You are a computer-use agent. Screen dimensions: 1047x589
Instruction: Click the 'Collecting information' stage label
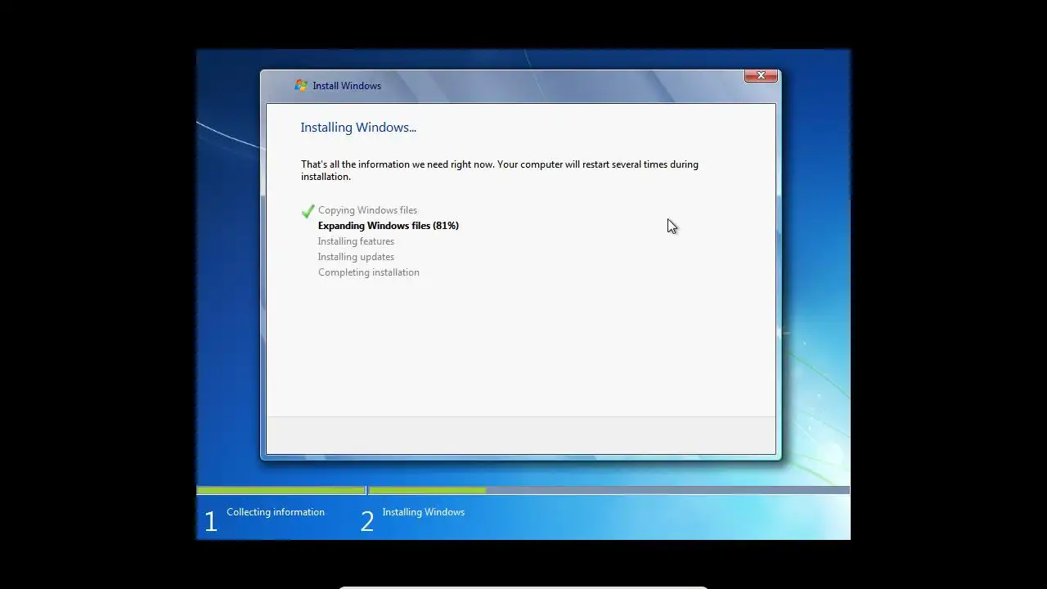tap(276, 512)
